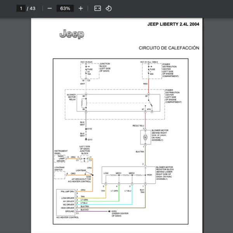Click the fit to page icon
This screenshot has height=233, width=233.
pyautogui.click(x=97, y=8)
